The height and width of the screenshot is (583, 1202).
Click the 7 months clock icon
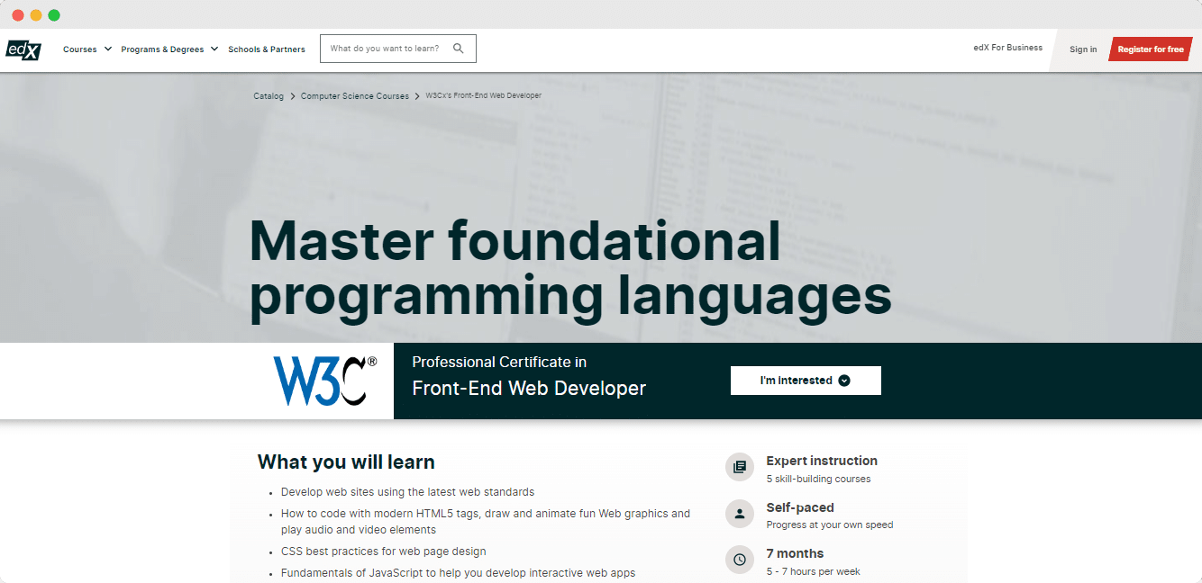[740, 560]
